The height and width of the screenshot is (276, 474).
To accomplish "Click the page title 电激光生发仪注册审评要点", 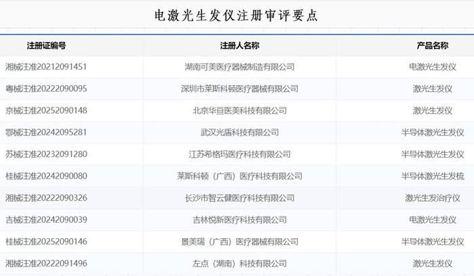I will 236,15.
